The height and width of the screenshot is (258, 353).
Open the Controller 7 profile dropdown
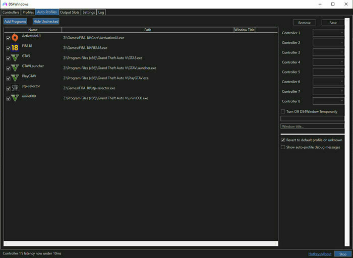click(x=328, y=91)
